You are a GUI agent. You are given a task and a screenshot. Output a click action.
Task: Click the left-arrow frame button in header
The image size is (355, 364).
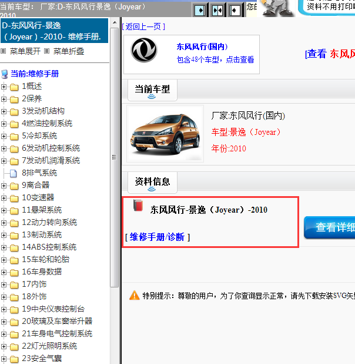[235, 10]
